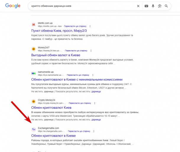Translate the Crypto-Money24 page link
180x152 pixels.
[x=80, y=103]
